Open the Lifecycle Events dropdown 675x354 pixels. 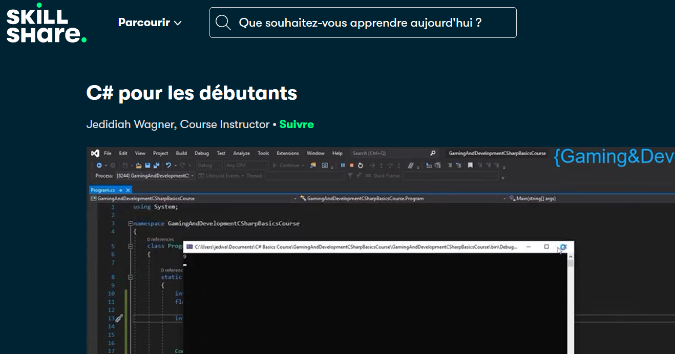221,176
